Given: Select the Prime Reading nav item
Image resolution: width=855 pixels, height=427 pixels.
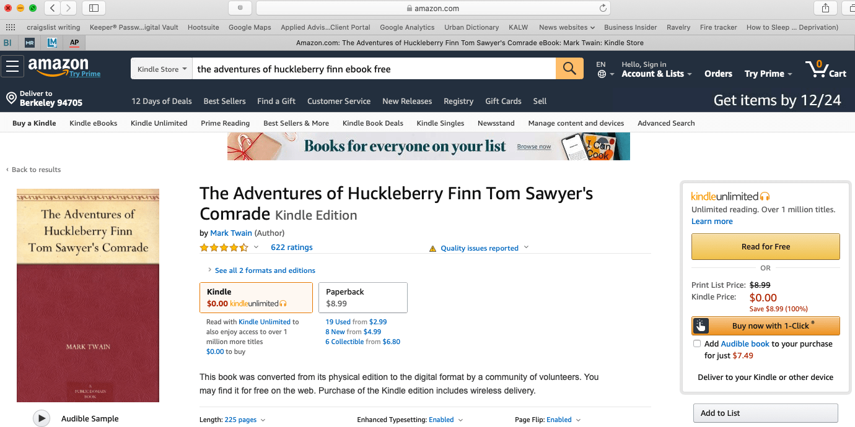Looking at the screenshot, I should click(x=225, y=123).
